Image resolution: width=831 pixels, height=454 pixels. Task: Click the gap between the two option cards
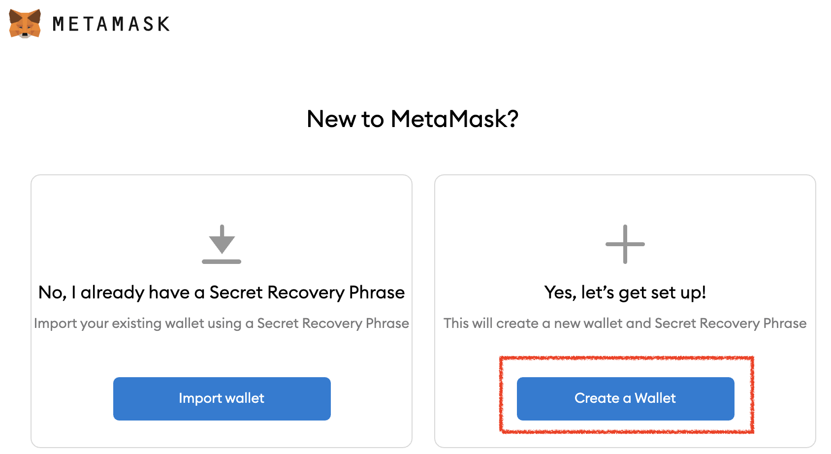423,310
